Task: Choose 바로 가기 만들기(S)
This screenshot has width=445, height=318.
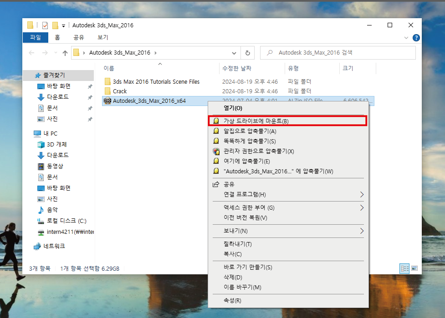Action: pyautogui.click(x=288, y=267)
